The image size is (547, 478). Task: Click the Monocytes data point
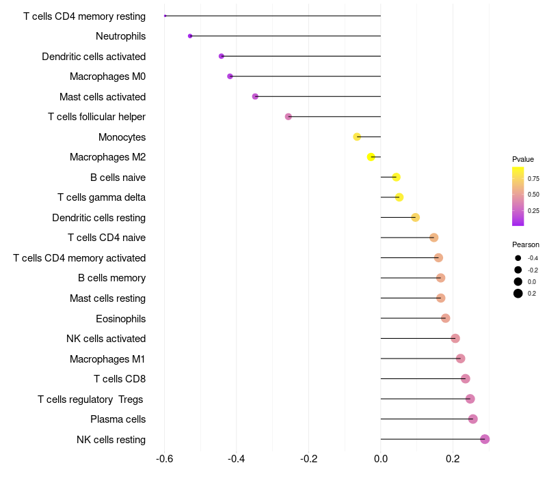coord(357,137)
